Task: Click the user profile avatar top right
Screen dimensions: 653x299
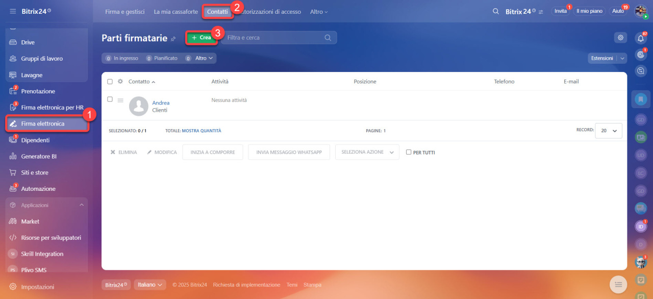Action: point(641,11)
